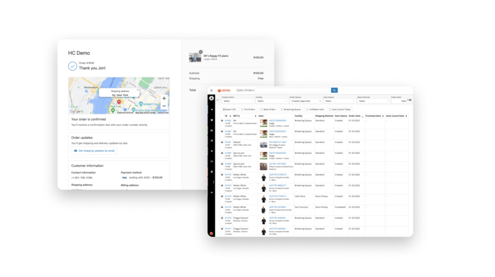Click the user avatar icon in black sidebar
This screenshot has height=277, width=495.
tap(212, 98)
